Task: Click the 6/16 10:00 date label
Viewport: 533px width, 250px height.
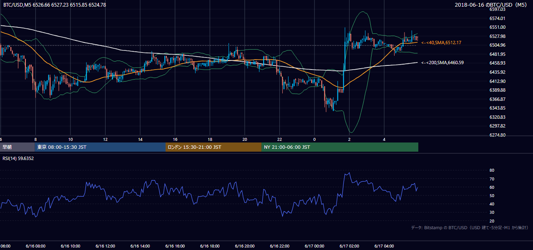Action: tap(70, 246)
